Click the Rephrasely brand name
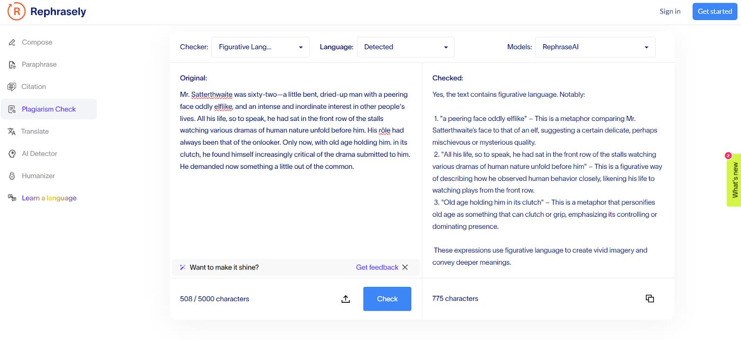The height and width of the screenshot is (340, 741). coord(58,12)
